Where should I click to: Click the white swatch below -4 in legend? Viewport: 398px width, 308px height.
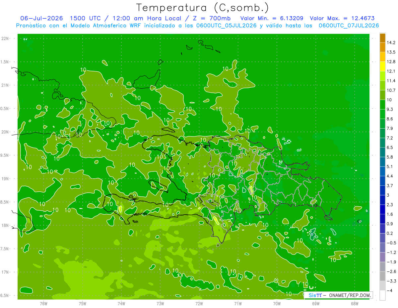[382, 295]
